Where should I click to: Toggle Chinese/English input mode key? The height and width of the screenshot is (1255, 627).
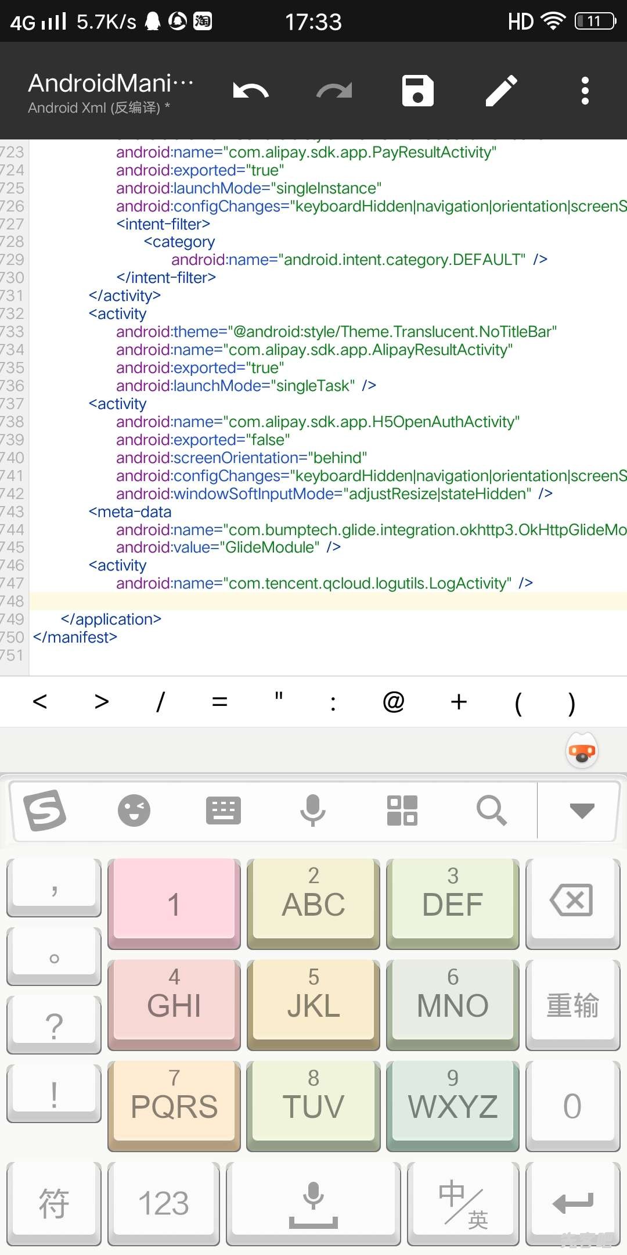coord(463,1204)
